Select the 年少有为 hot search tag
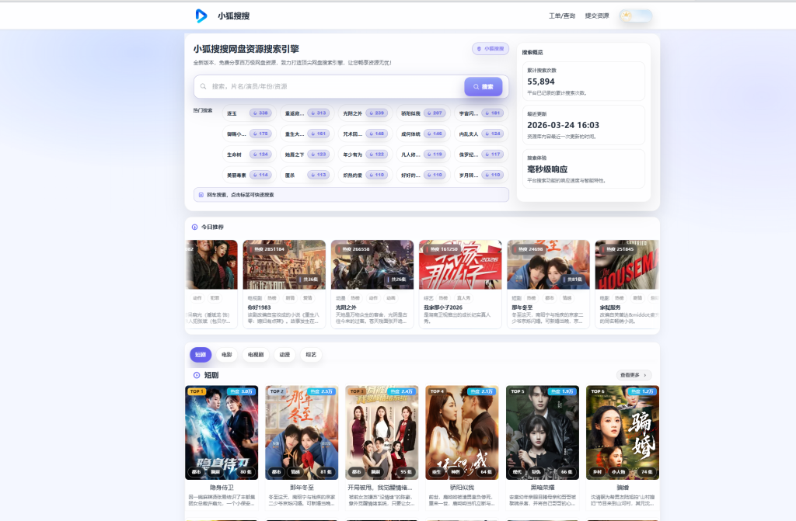Viewport: 796px width, 521px height. [353, 153]
